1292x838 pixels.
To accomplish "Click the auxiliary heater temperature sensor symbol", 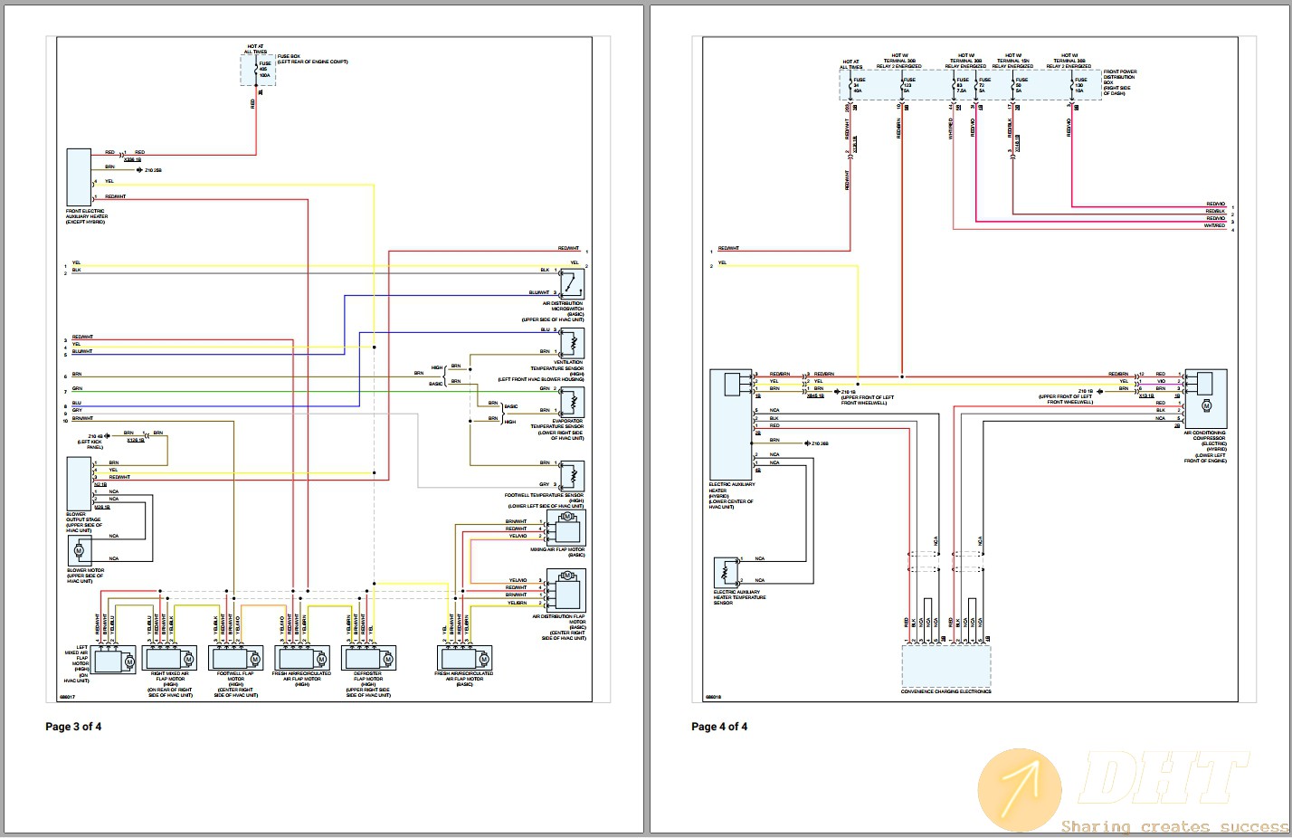I will pyautogui.click(x=727, y=573).
